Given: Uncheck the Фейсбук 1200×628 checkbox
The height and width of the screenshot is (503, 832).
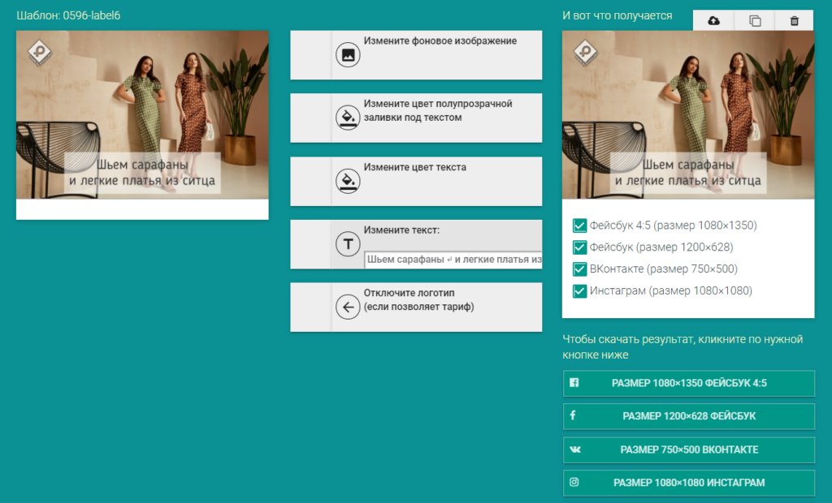Looking at the screenshot, I should (580, 247).
